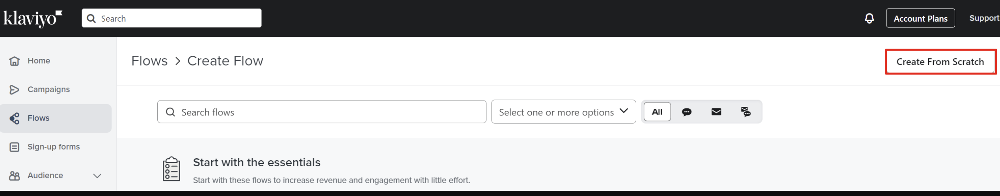Click the Flows share-nodes icon
Viewport: 1000px width, 196px height.
click(x=15, y=118)
